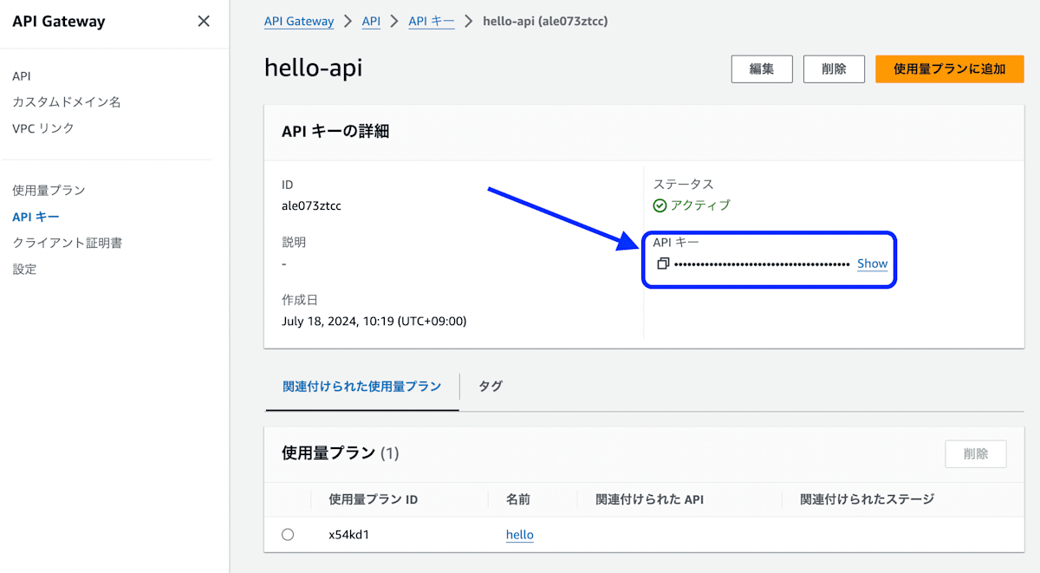
Task: Open VPC リンク in the sidebar
Action: click(43, 128)
